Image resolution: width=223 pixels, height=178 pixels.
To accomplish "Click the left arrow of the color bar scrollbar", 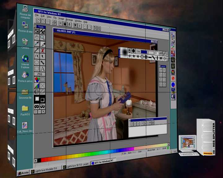I will (36, 161).
